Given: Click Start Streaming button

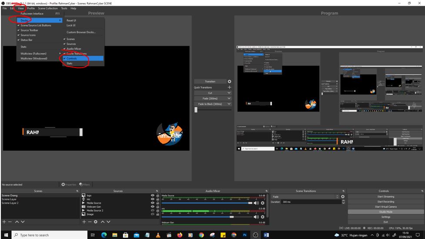Looking at the screenshot, I should 386,197.
